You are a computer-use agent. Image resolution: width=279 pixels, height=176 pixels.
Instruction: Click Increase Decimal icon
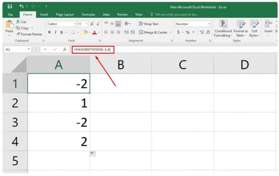tap(202, 32)
